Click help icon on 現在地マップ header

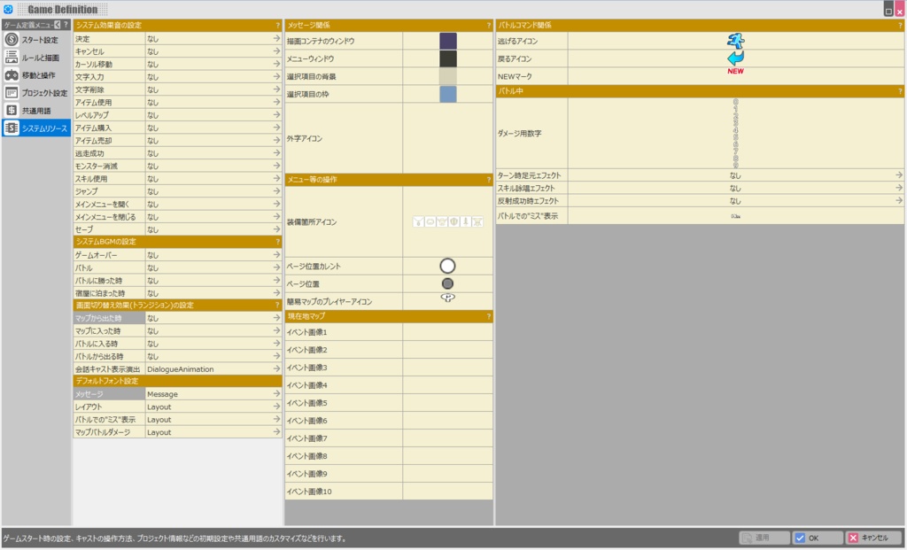(489, 316)
